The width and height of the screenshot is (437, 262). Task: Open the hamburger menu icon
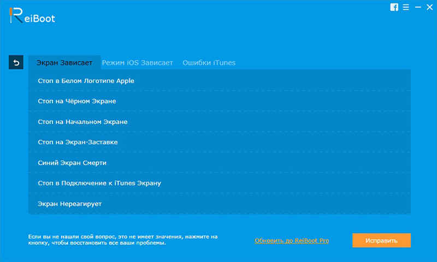(x=406, y=7)
